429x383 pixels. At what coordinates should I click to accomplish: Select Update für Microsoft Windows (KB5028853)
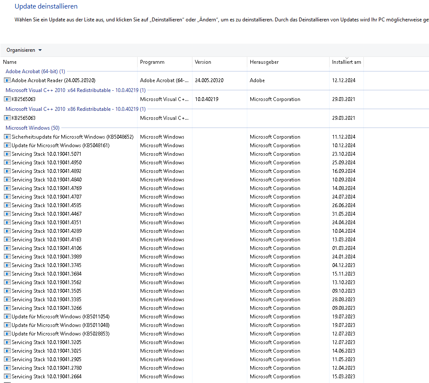click(x=60, y=333)
